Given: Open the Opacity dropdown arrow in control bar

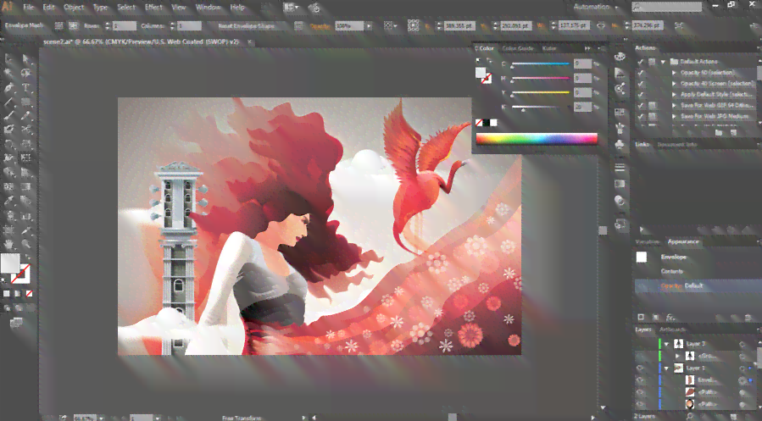Looking at the screenshot, I should click(x=369, y=26).
